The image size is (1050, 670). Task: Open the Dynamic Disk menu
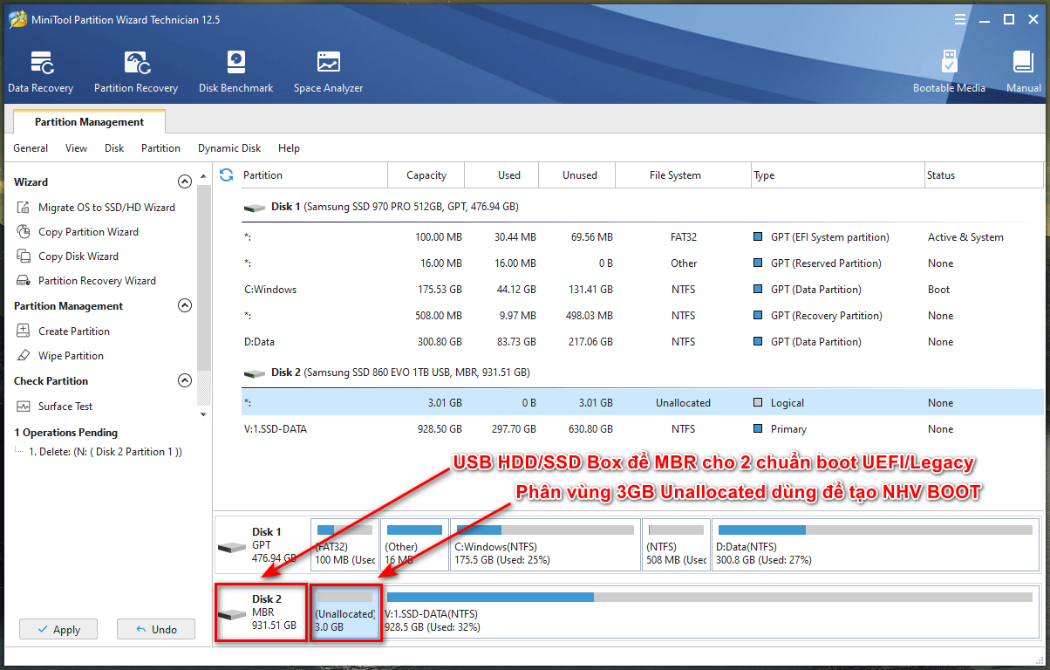[229, 148]
